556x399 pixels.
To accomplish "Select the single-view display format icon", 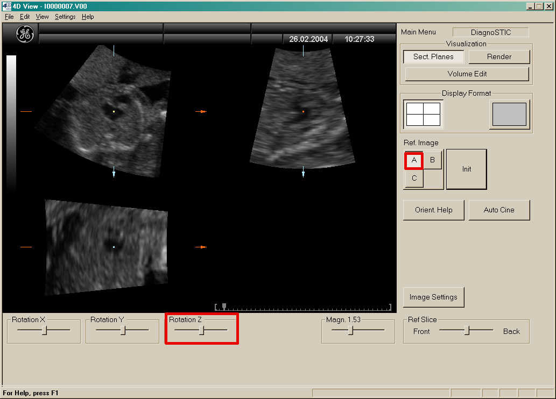I will click(x=509, y=114).
